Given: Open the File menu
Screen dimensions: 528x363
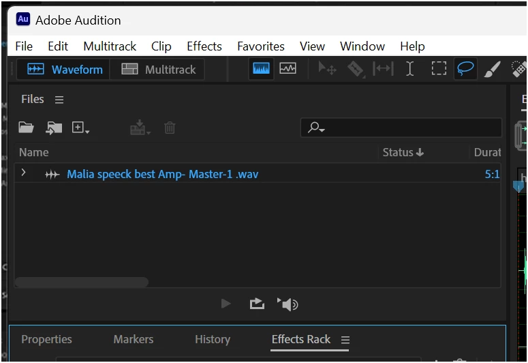Looking at the screenshot, I should (24, 46).
